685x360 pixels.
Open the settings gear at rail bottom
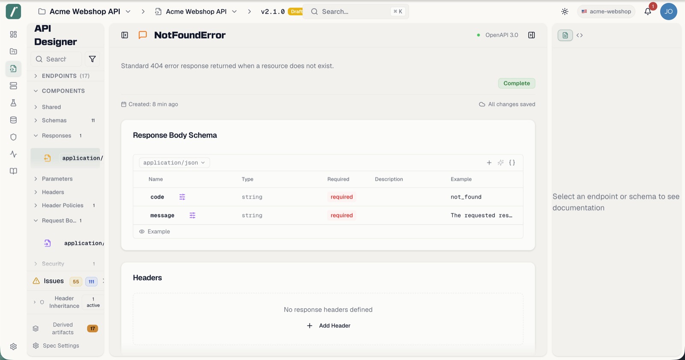(13, 347)
